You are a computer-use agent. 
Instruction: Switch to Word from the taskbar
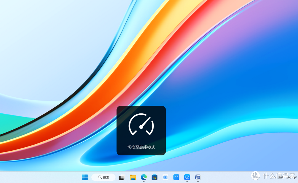tap(198, 177)
